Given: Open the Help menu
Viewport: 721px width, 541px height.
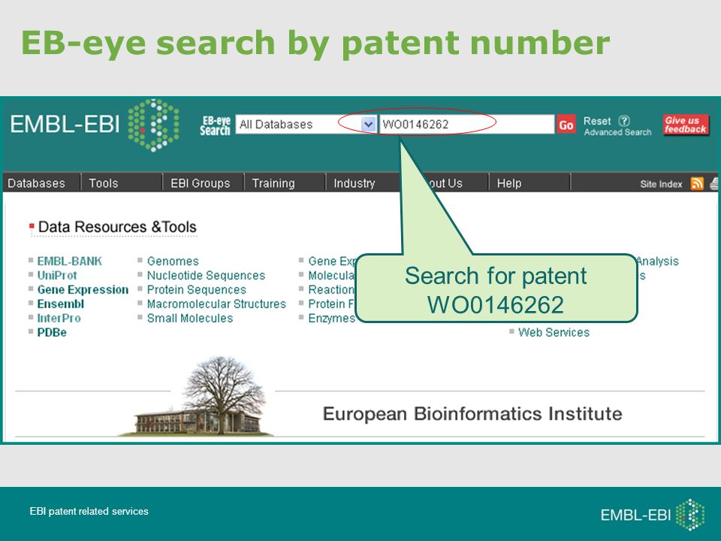Looking at the screenshot, I should (509, 183).
